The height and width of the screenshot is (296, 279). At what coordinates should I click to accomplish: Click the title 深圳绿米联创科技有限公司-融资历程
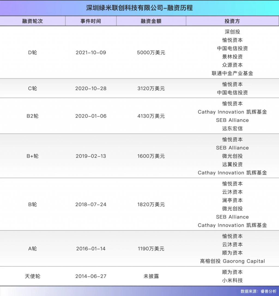pos(139,8)
